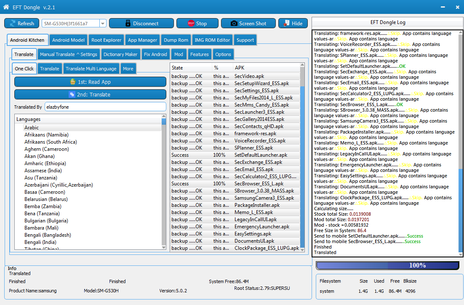Select the One Click sub-tab
The image size is (464, 305).
[24, 68]
